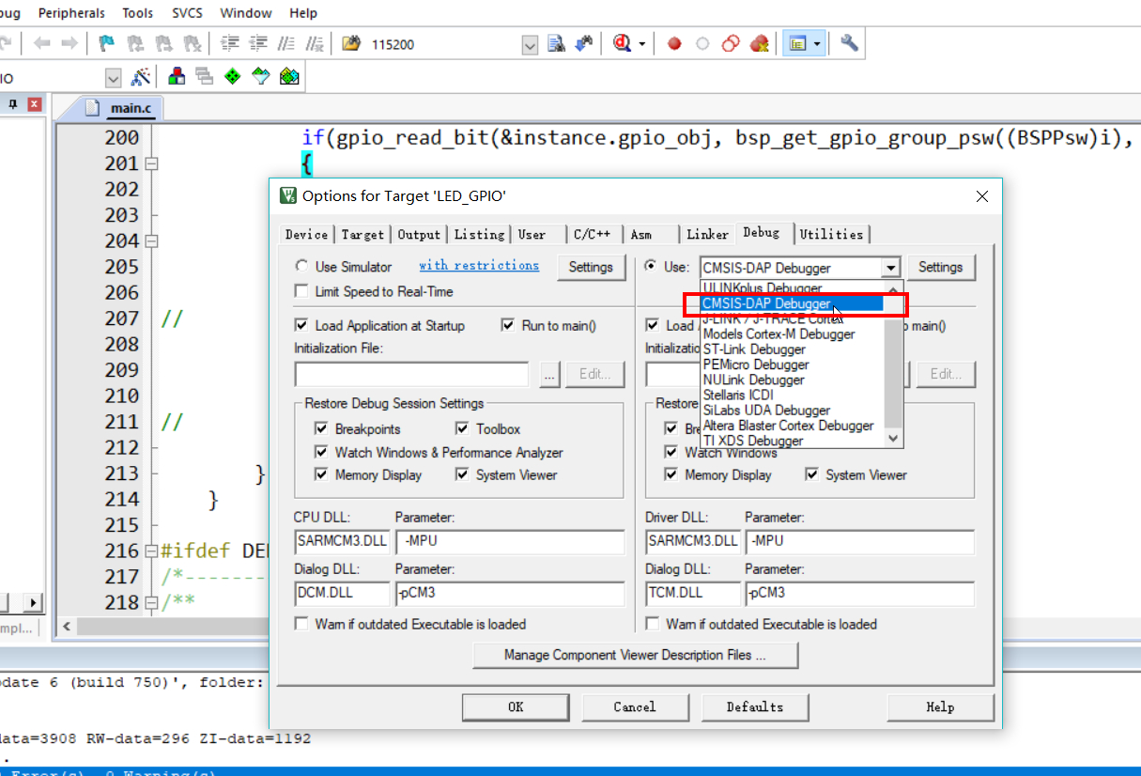This screenshot has width=1141, height=776.
Task: Choose Altera Blaster Cortex Debugger
Action: tap(793, 426)
